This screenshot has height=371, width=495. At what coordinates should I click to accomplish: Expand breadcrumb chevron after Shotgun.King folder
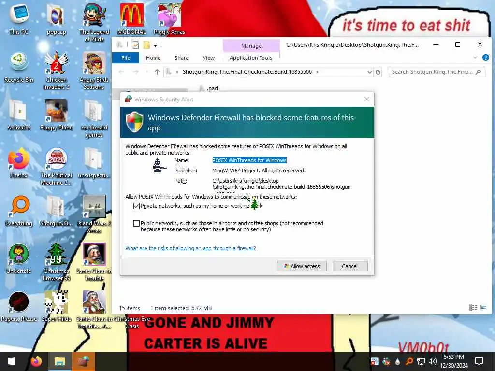click(317, 72)
